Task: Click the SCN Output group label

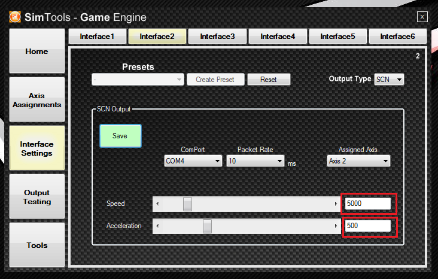Action: coord(114,109)
